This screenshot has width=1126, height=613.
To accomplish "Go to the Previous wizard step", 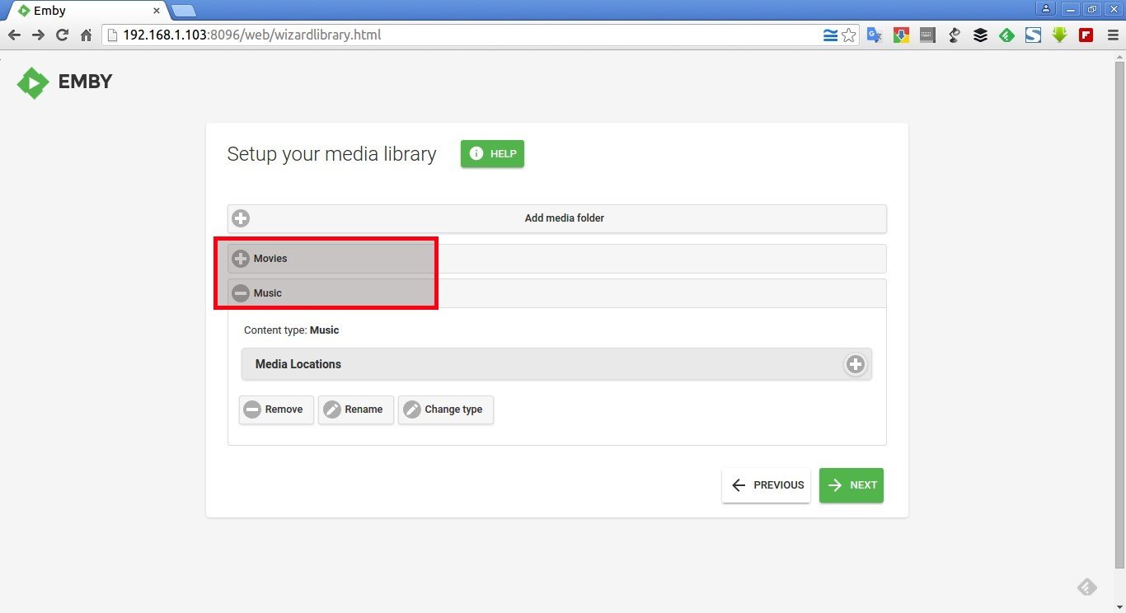I will [x=766, y=485].
